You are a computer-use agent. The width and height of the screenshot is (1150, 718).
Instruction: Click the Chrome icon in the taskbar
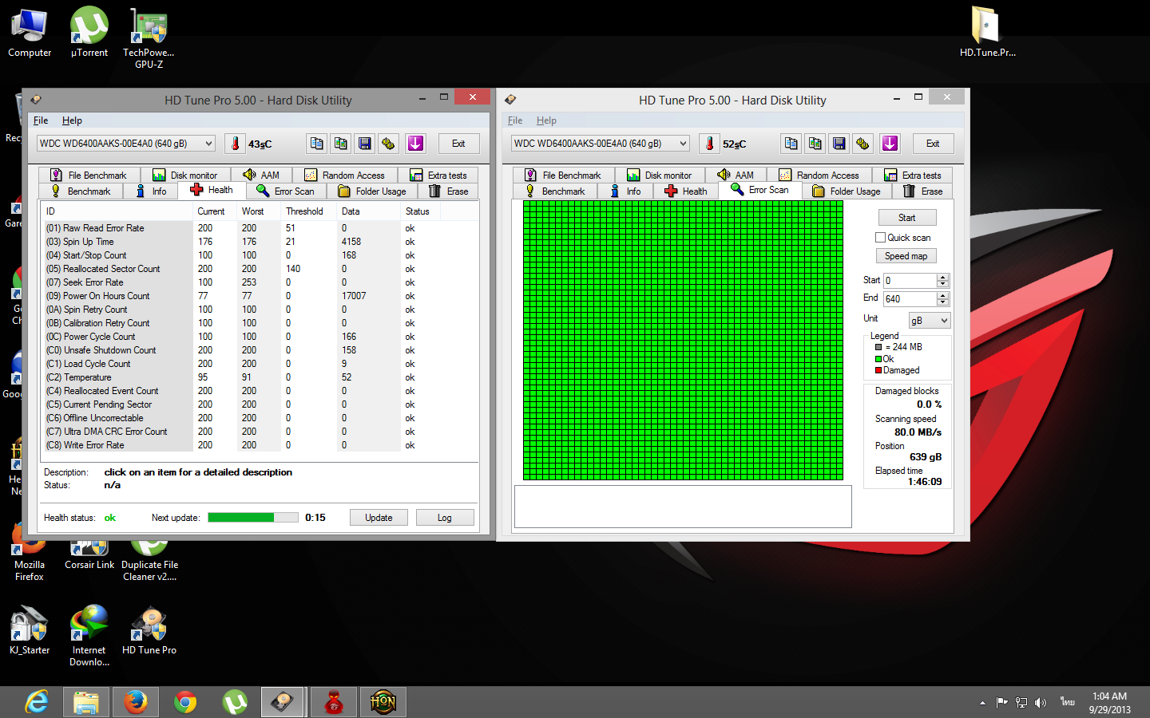pos(185,702)
